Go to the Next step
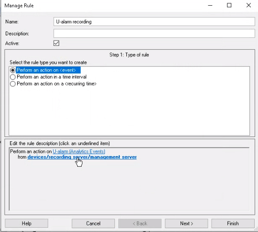Image resolution: width=258 pixels, height=232 pixels. coord(186,223)
